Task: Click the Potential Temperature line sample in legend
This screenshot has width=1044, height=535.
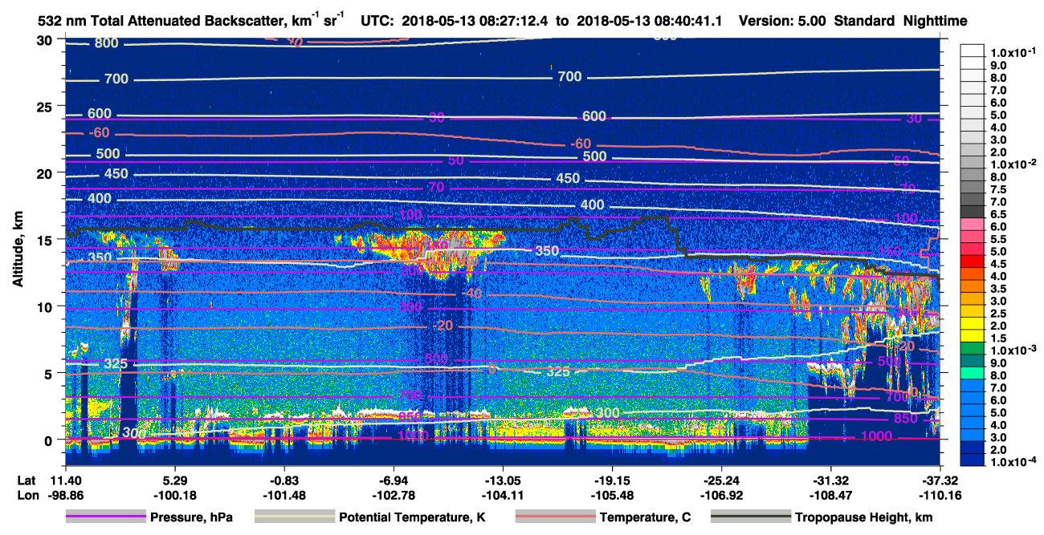Action: [x=294, y=517]
